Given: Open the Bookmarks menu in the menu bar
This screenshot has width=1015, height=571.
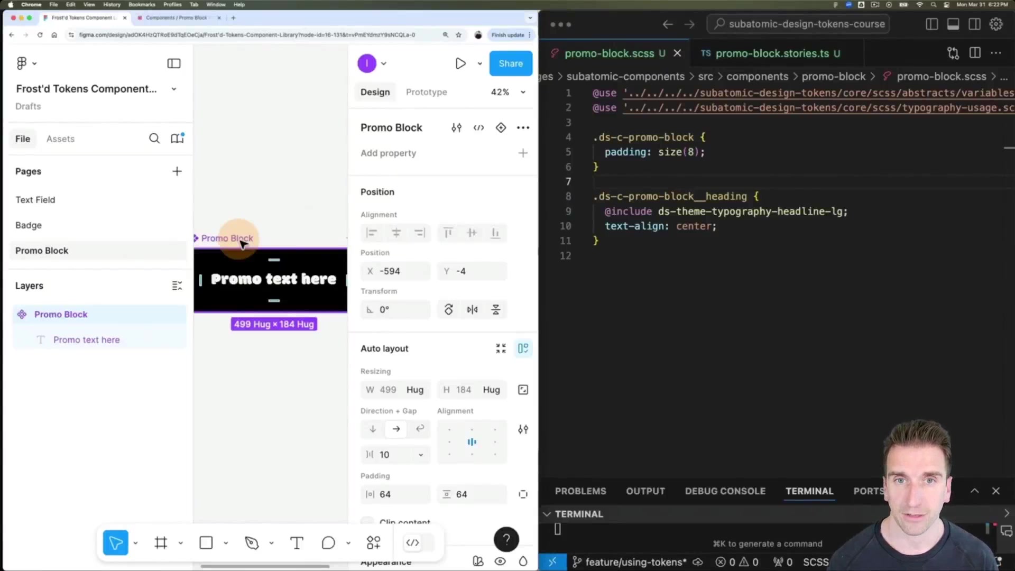Looking at the screenshot, I should 142,4.
